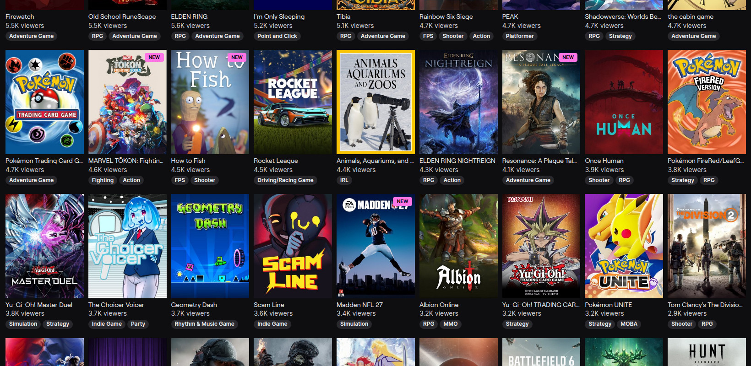The image size is (751, 366).
Task: Click "4.4K viewers" under Animals, Aquariums
Action: pos(356,170)
